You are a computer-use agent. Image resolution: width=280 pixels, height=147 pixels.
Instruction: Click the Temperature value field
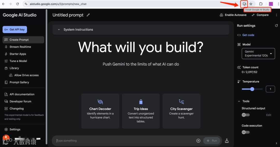coord(270,89)
